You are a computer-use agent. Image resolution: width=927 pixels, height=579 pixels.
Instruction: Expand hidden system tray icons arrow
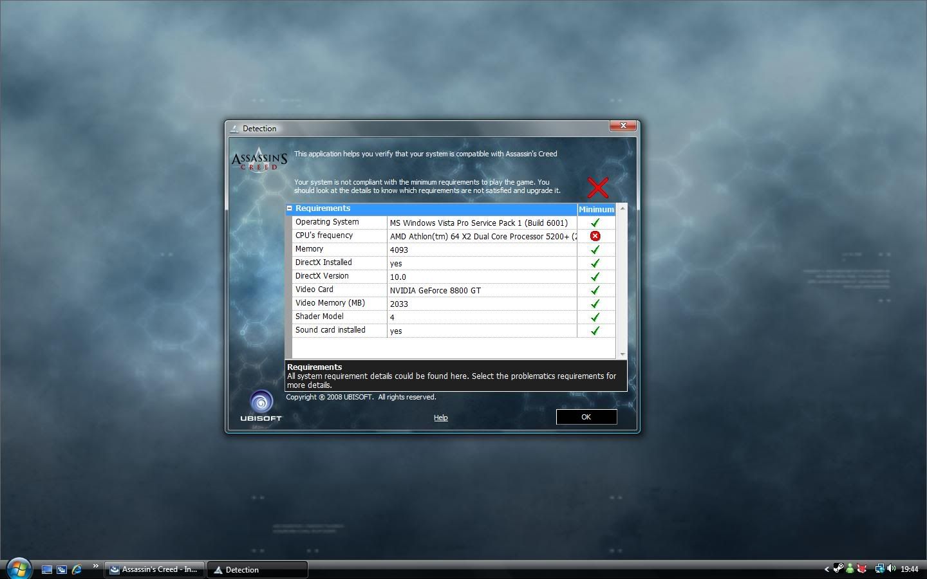pos(827,569)
